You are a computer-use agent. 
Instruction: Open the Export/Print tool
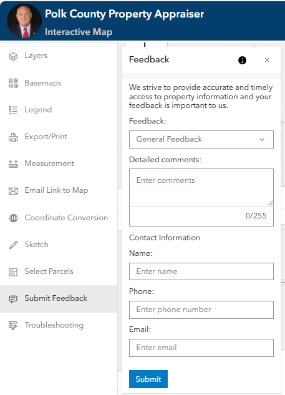[59, 137]
